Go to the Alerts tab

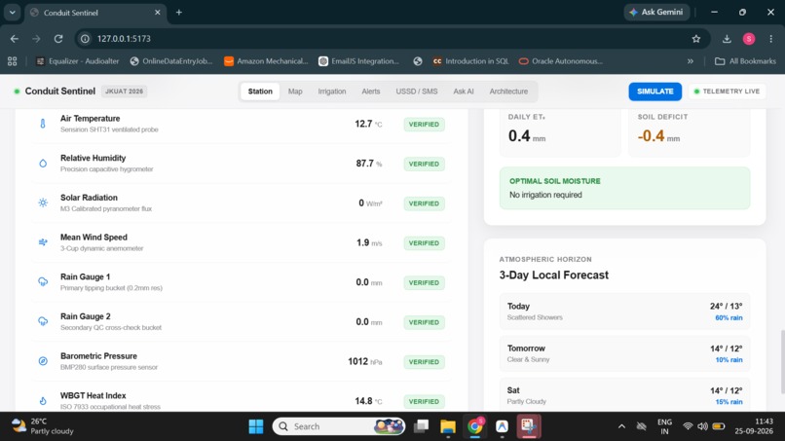pyautogui.click(x=371, y=92)
